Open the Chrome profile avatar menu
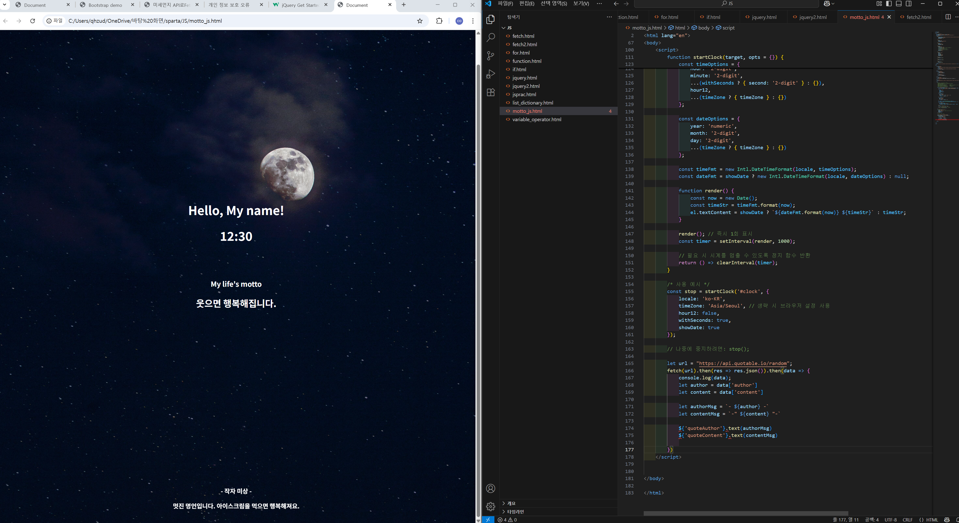 pos(459,21)
